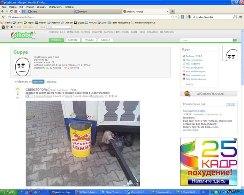Viewport: 244px width, 195px height.
Task: Open Мои настройки link
Action: coord(194,60)
